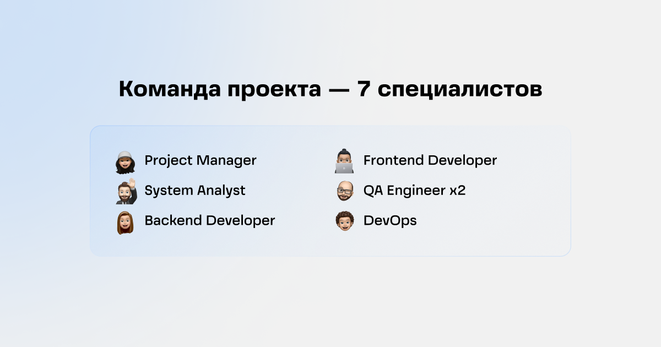
Task: Click the waving hand on System Analyst avatar
Action: [132, 185]
